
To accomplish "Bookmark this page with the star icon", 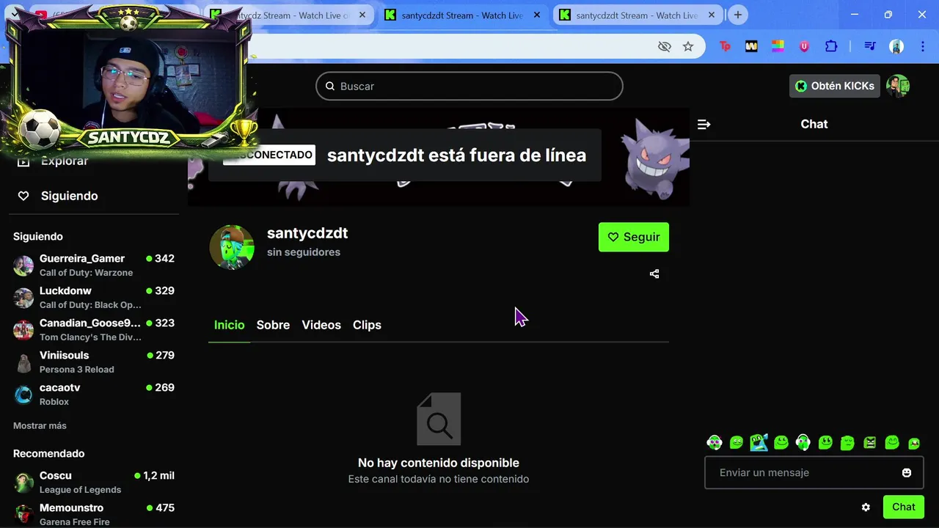I will click(x=688, y=46).
